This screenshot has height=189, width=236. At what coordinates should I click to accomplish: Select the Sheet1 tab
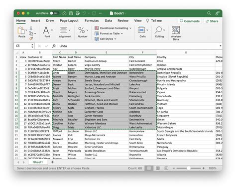point(38,162)
